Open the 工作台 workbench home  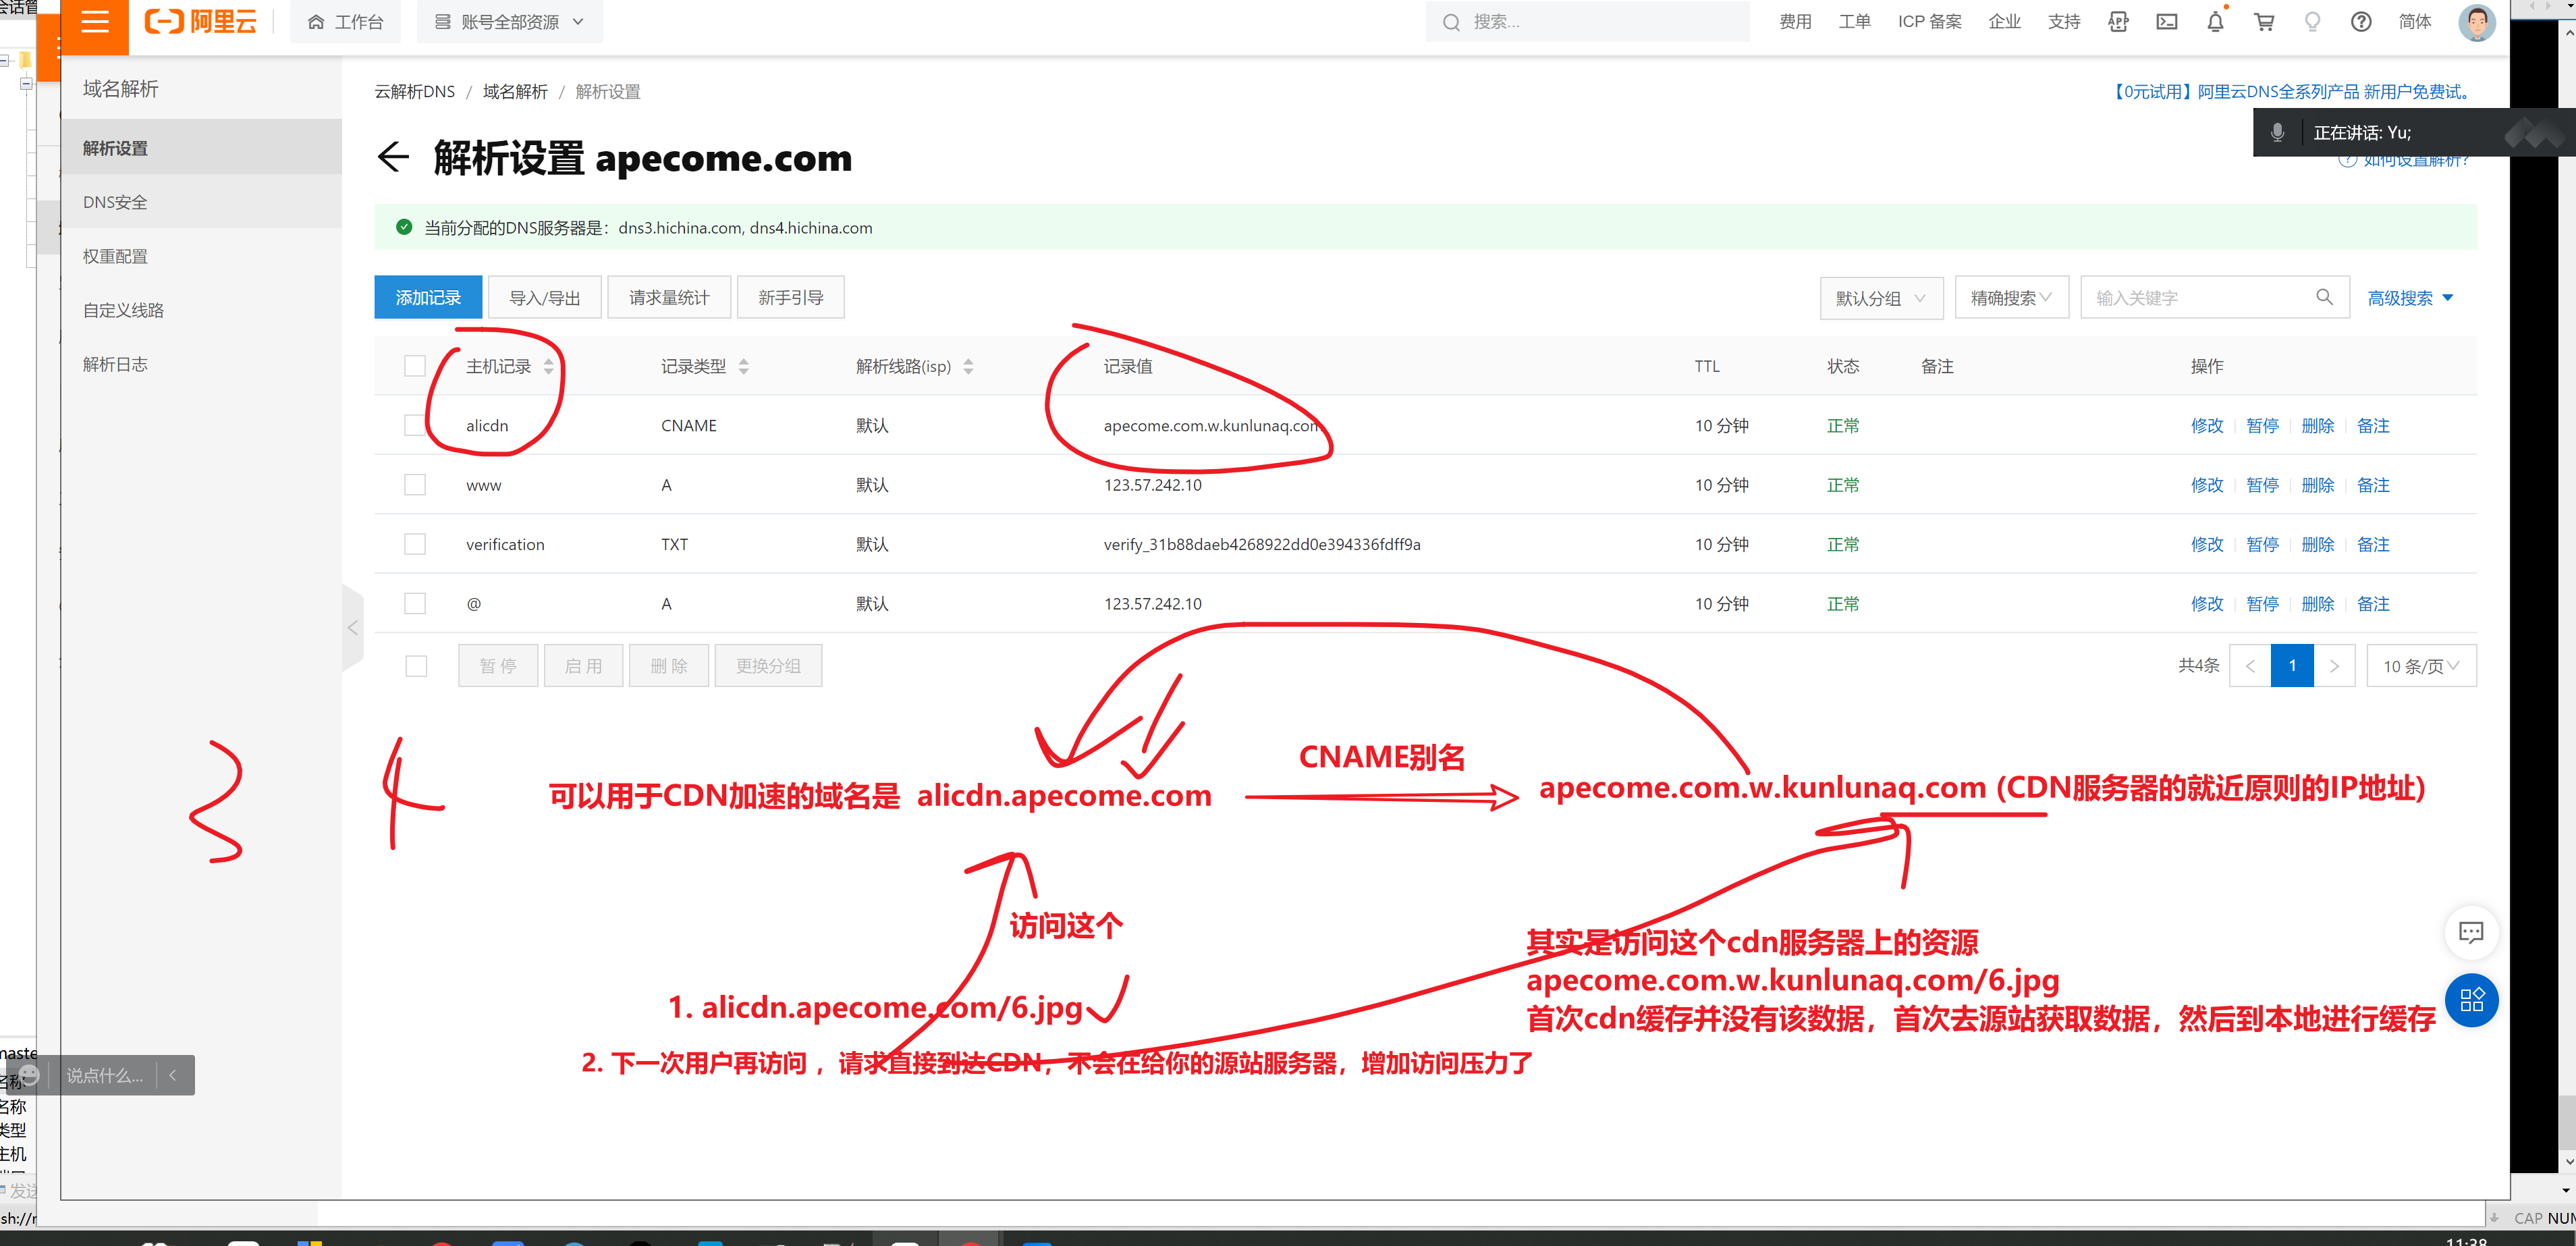(x=345, y=22)
